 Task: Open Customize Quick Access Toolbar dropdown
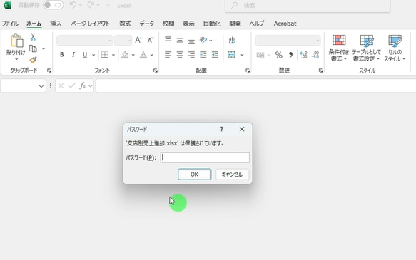[x=108, y=5]
